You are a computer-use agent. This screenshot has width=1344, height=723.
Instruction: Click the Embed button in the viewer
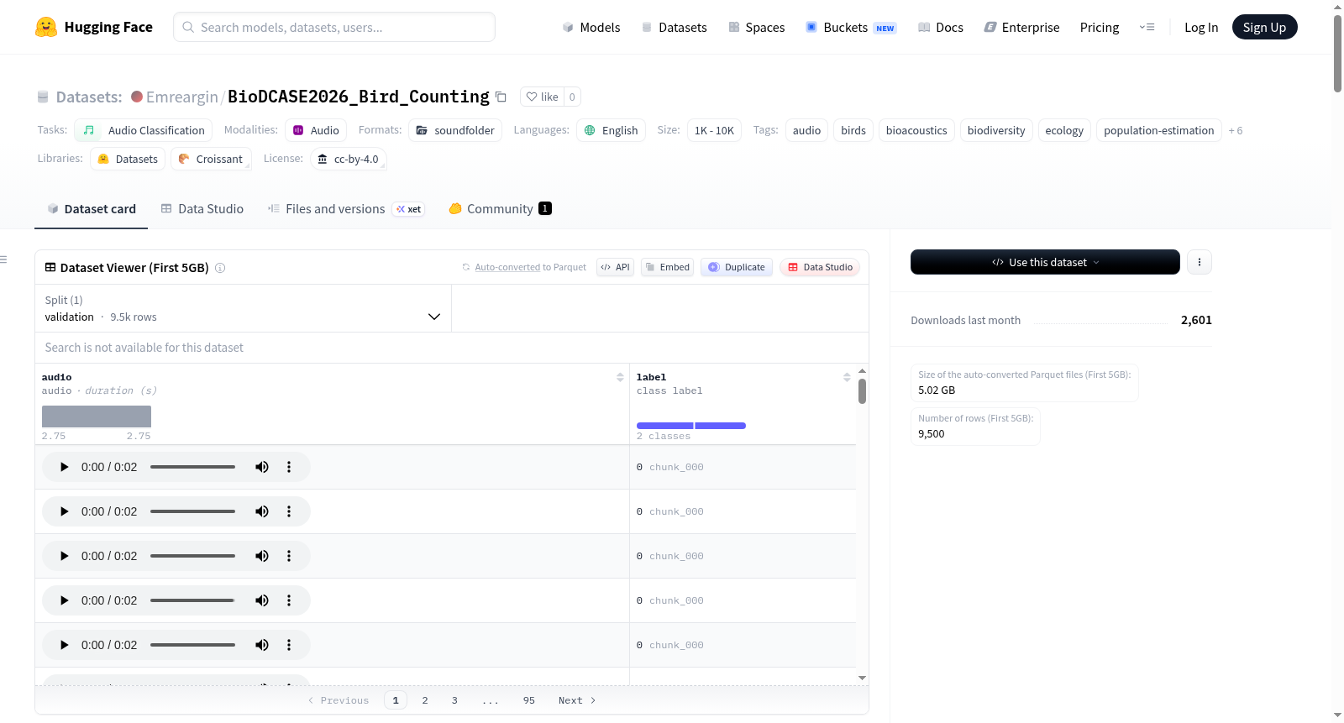click(x=667, y=267)
